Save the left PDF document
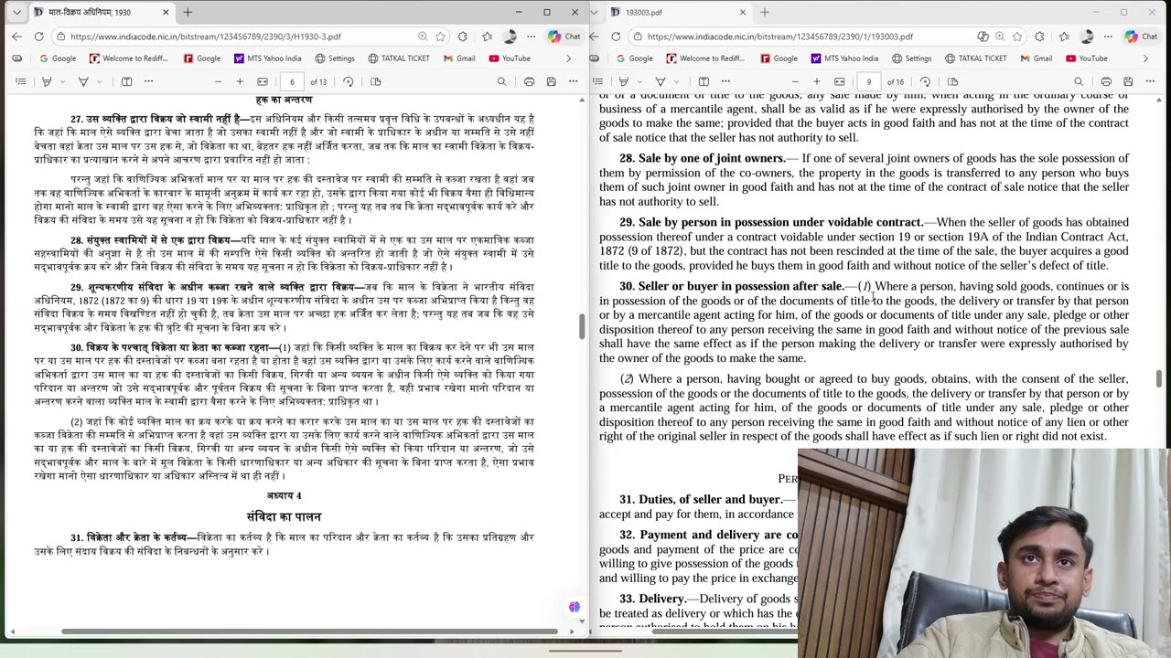 [x=551, y=81]
